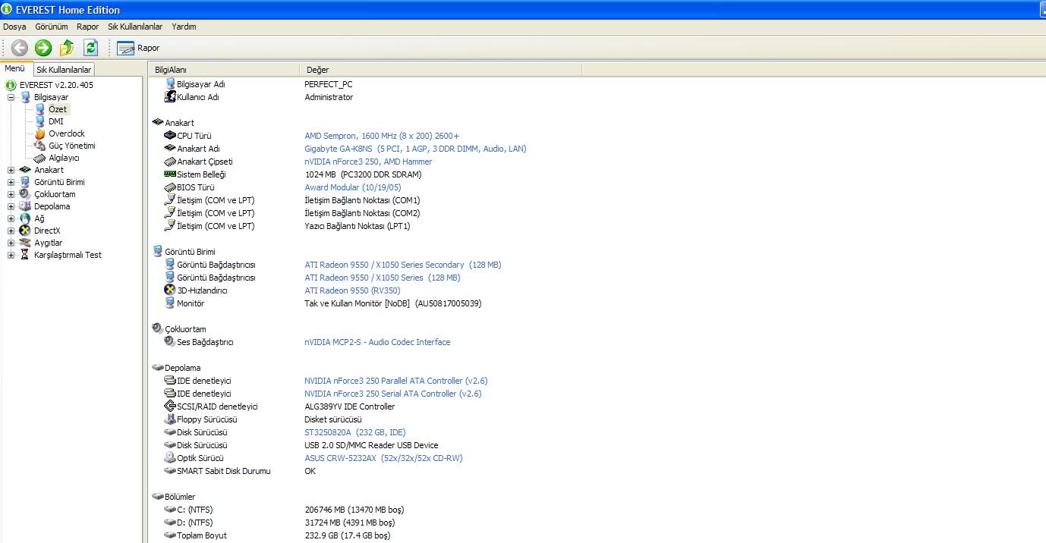Screen dimensions: 1046x543
Task: Expand the Karşılaştırmalı Test tree node
Action: pos(11,255)
